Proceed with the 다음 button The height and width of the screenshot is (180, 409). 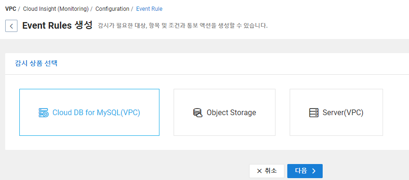305,171
